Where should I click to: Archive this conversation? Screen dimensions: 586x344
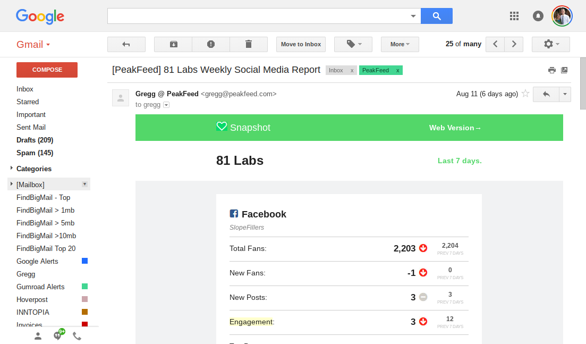[x=173, y=44]
